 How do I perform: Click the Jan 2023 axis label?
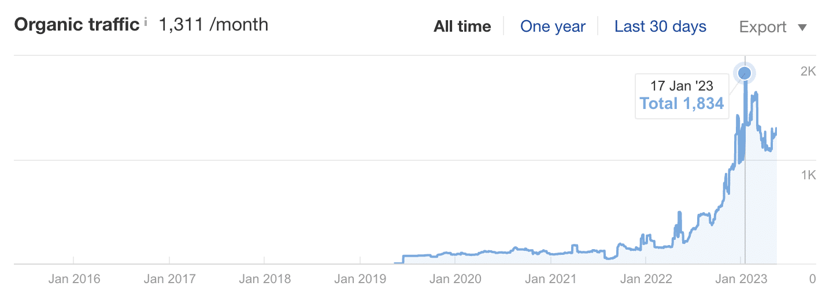click(742, 279)
